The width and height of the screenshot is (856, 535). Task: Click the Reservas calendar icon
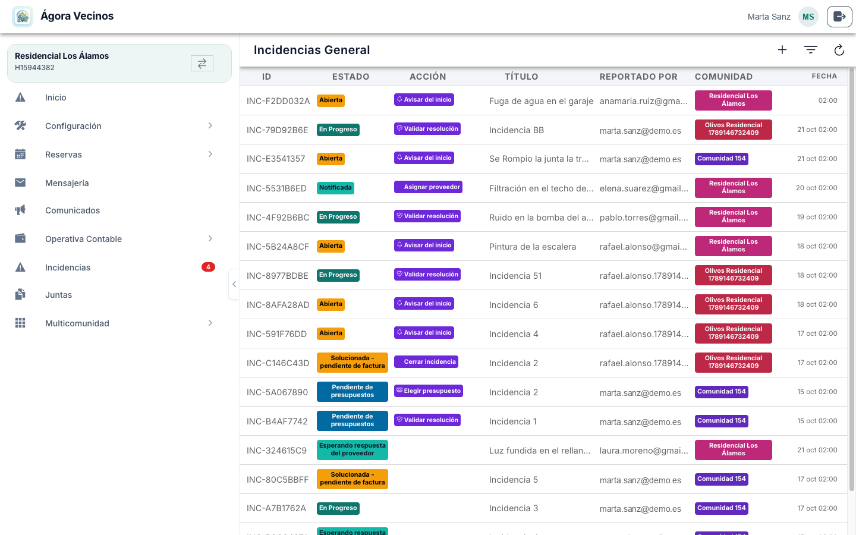[x=20, y=155]
